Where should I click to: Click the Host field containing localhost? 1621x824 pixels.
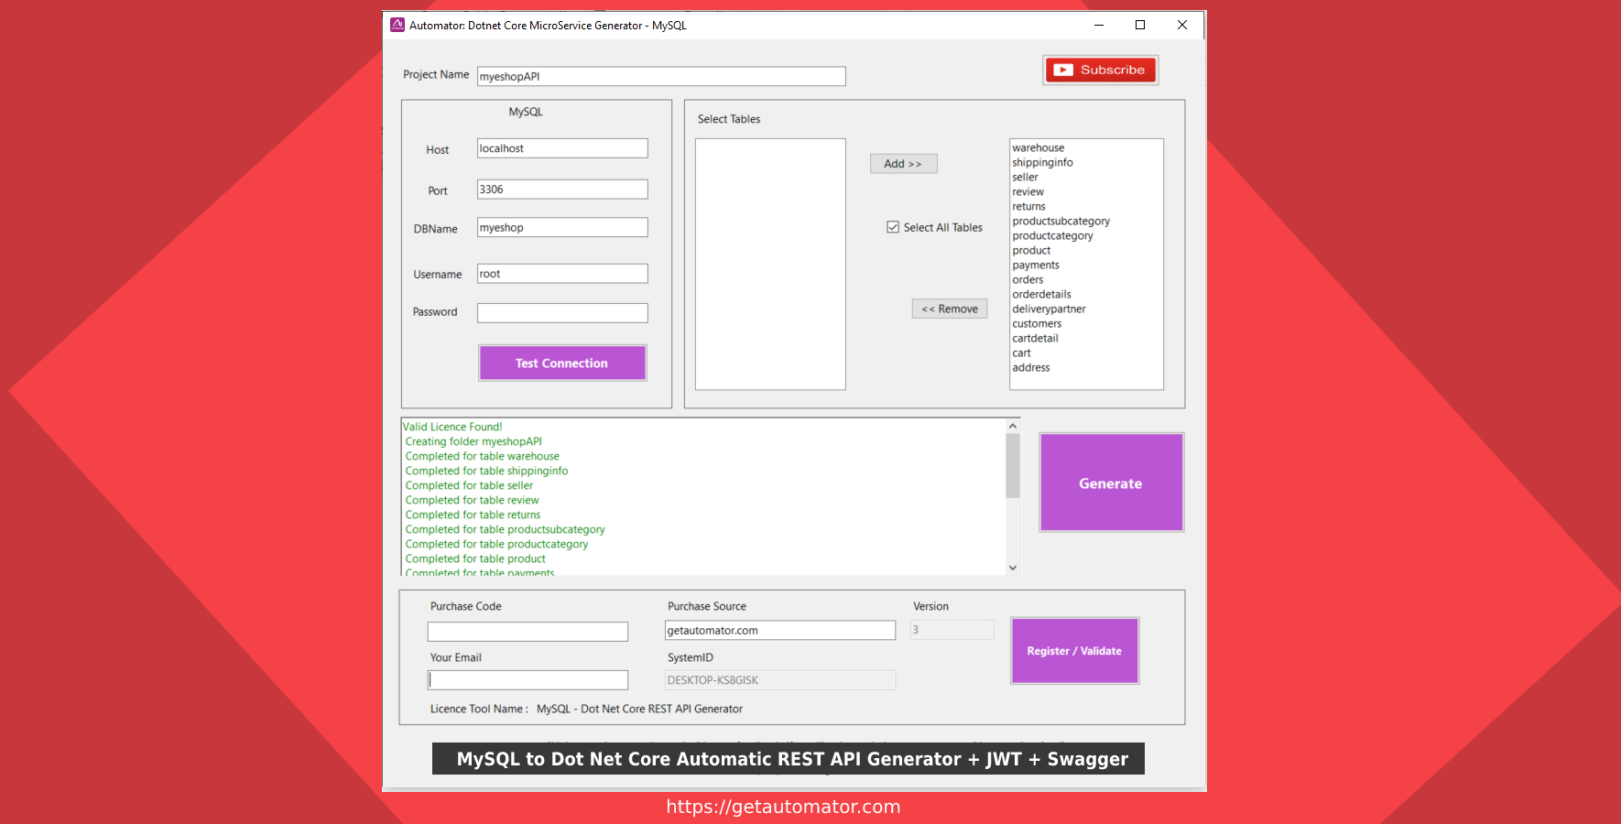(562, 148)
